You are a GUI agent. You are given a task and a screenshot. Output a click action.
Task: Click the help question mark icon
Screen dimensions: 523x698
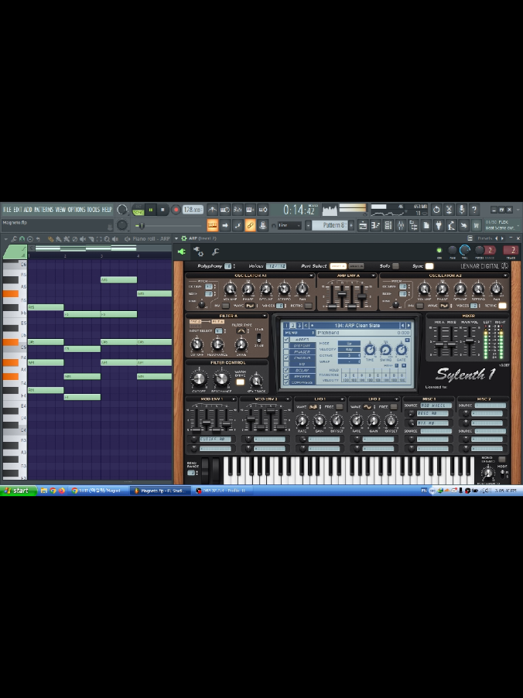[474, 209]
